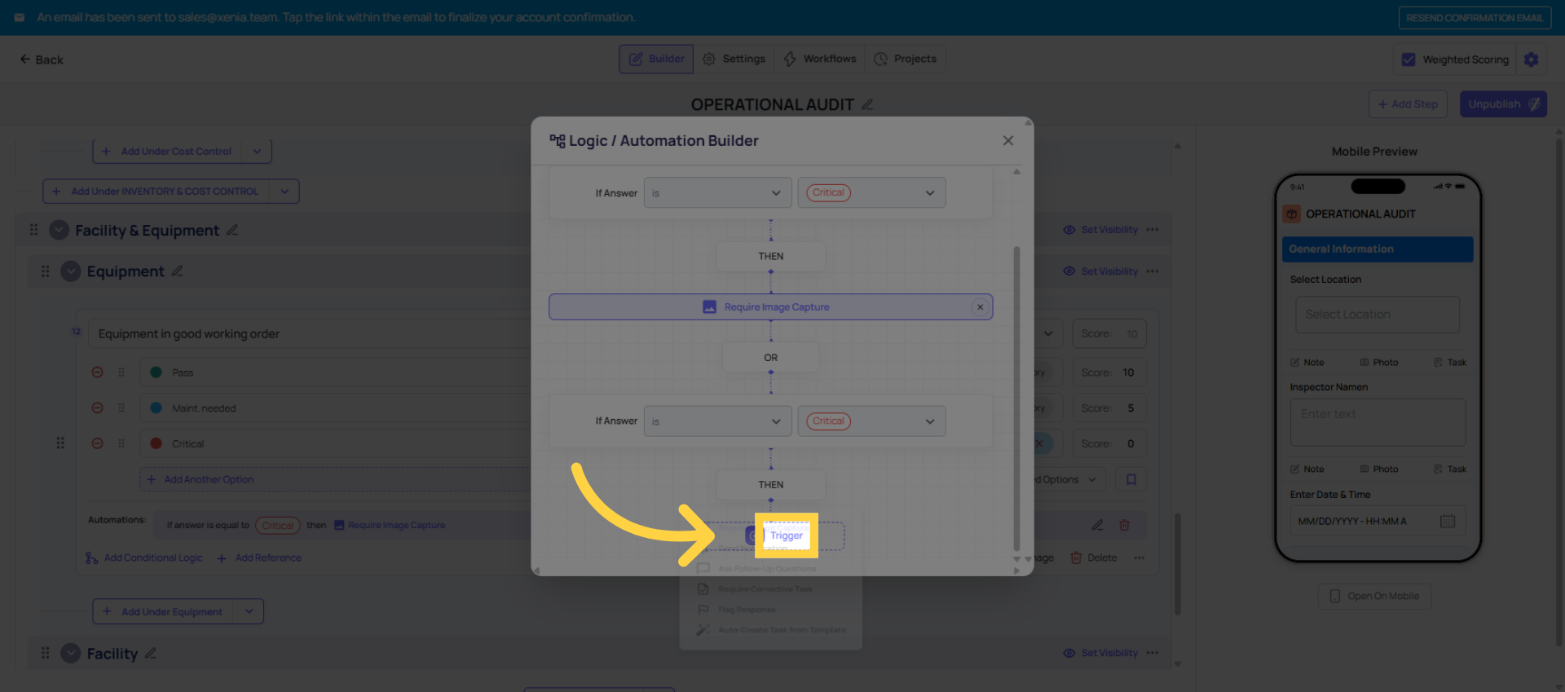The image size is (1565, 692).
Task: Rename Facility & Equipment with pencil icon
Action: point(232,230)
